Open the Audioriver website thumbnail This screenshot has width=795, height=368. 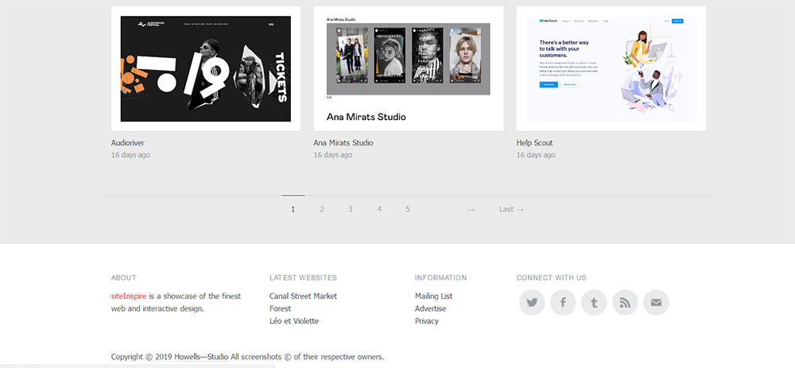(206, 68)
